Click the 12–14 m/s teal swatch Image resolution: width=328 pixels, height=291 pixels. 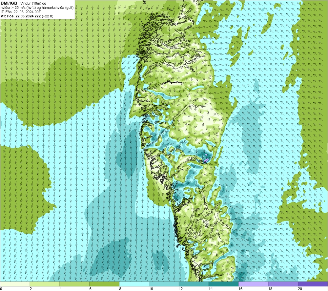[x=194, y=284]
